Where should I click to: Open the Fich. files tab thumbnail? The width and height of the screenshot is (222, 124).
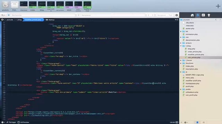15,6
